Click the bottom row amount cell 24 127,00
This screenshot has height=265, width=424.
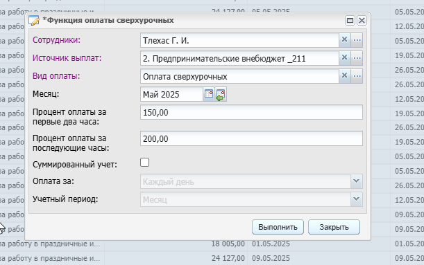tap(228, 258)
